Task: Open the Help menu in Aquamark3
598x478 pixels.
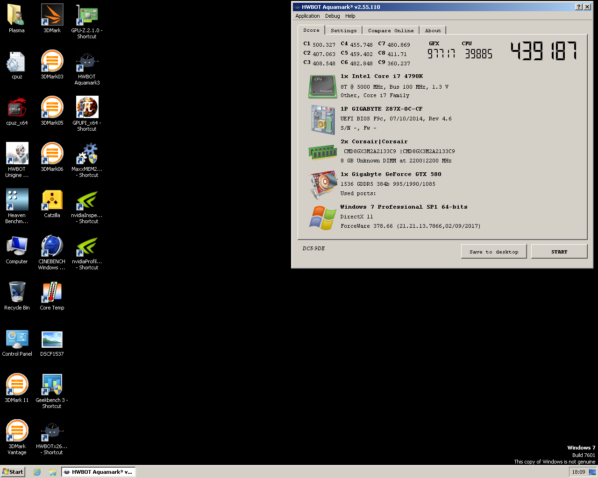Action: [350, 16]
